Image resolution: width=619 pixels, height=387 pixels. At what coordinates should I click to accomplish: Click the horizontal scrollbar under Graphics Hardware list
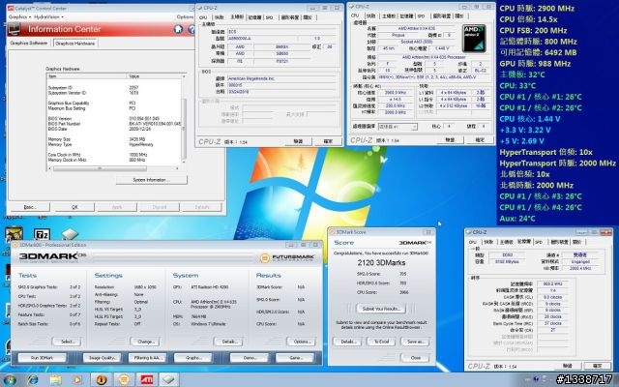[x=114, y=168]
